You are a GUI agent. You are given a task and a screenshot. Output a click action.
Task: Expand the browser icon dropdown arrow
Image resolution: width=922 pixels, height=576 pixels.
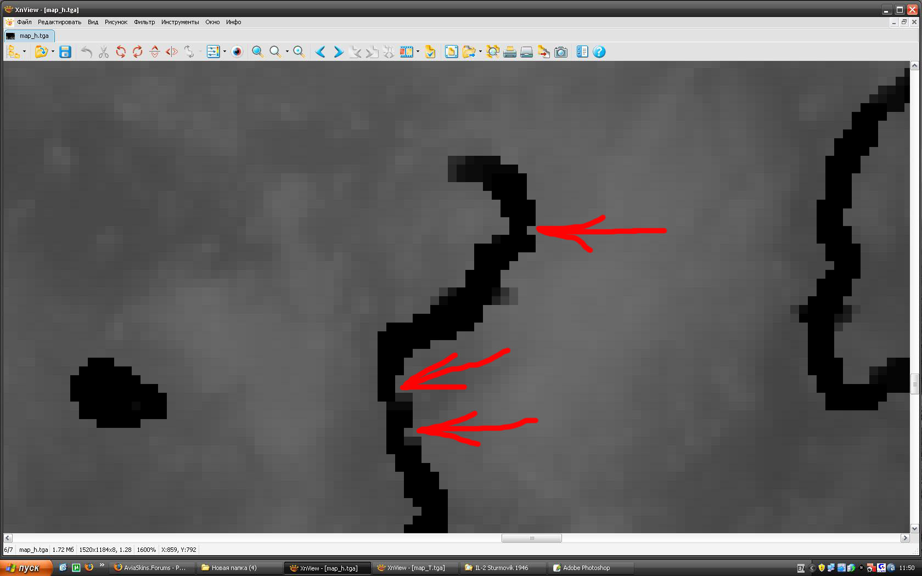tap(24, 52)
